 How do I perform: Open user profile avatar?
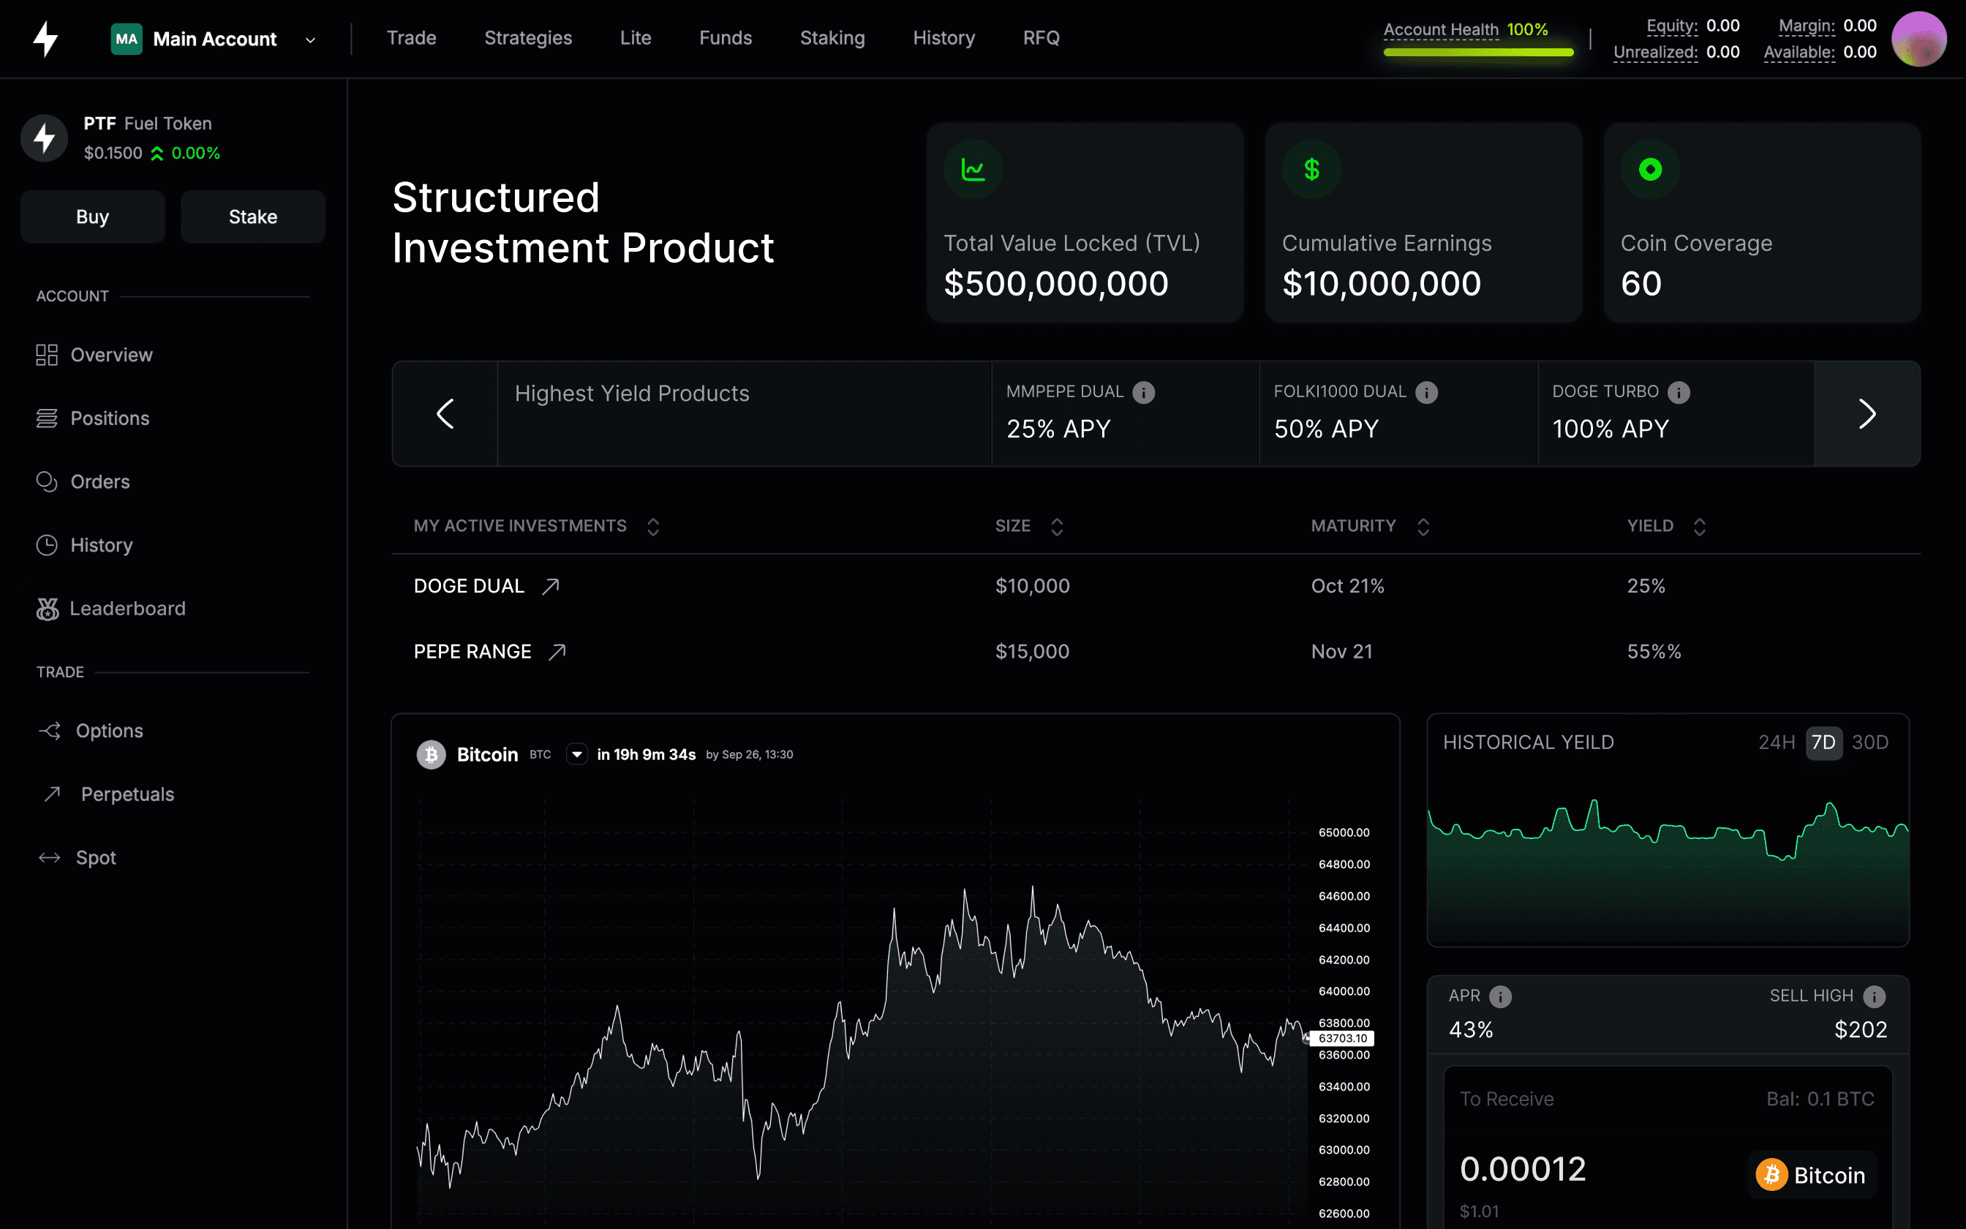[x=1918, y=39]
